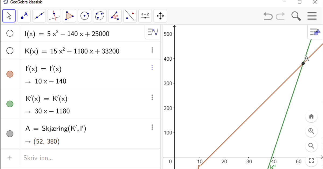Open the search magnifier in the header
323x169 pixels.
[x=296, y=16]
